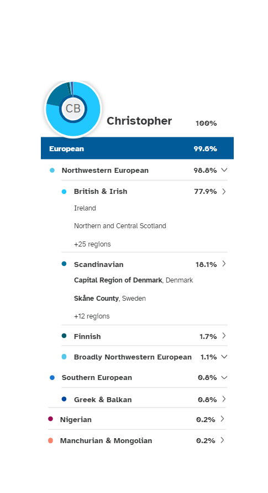Click the Manchurian & Mongolian salmon dot
The image size is (268, 493).
(50, 440)
